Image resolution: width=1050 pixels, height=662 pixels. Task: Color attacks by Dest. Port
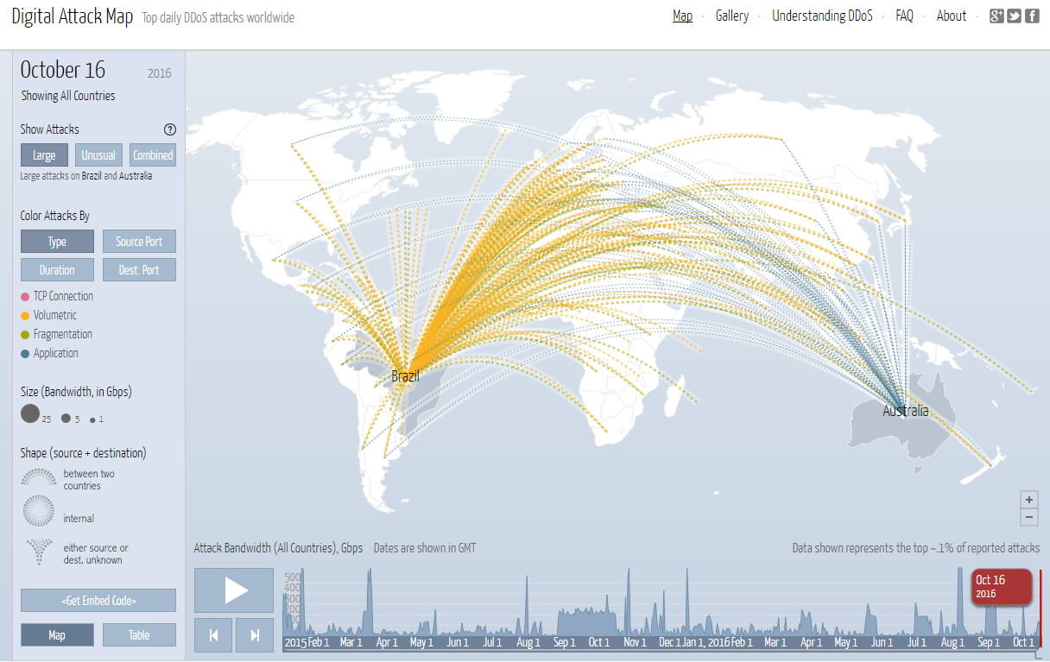139,270
